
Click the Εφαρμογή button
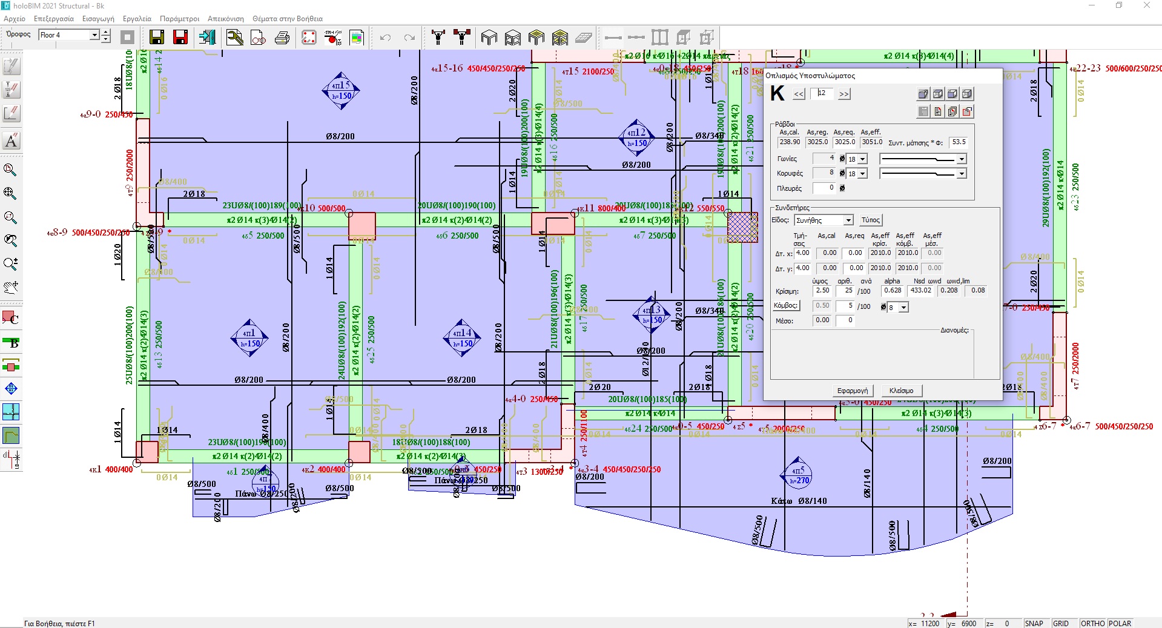[x=853, y=391]
